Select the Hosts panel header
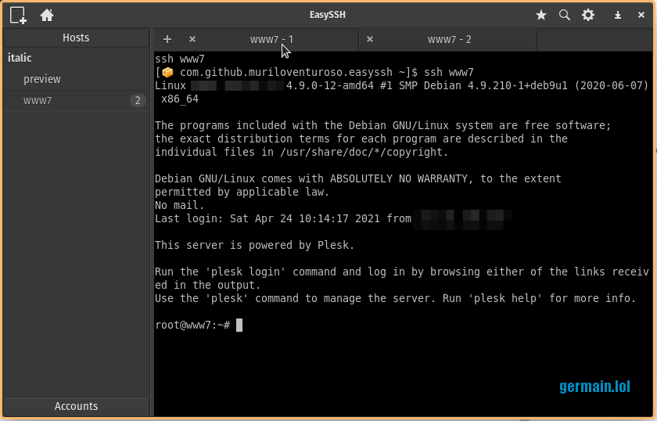The width and height of the screenshot is (657, 421). tap(76, 38)
